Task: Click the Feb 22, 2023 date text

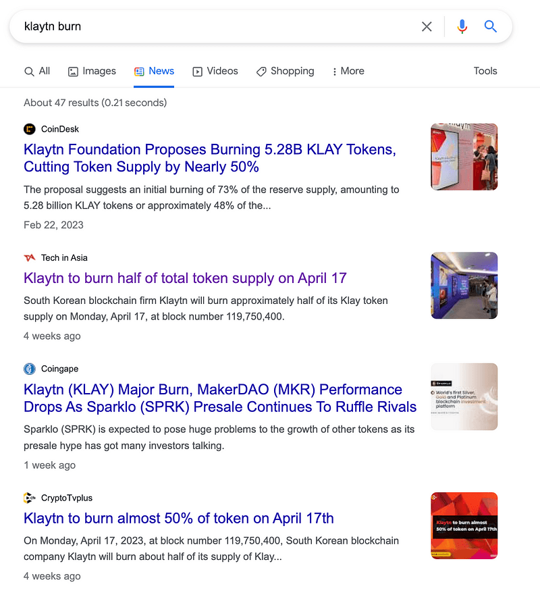Action: tap(53, 225)
